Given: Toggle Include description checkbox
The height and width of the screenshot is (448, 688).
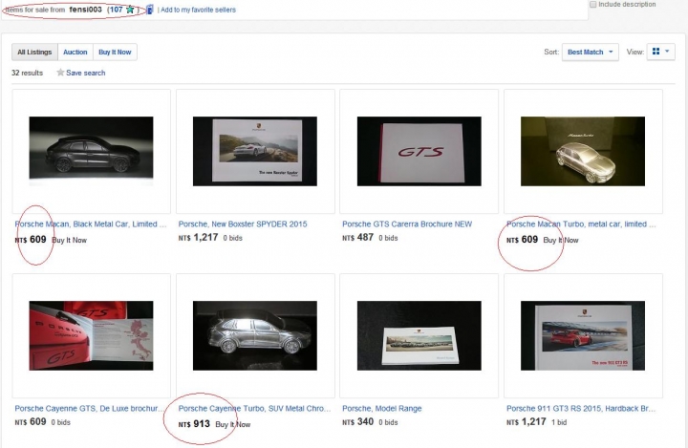Looking at the screenshot, I should tap(592, 5).
